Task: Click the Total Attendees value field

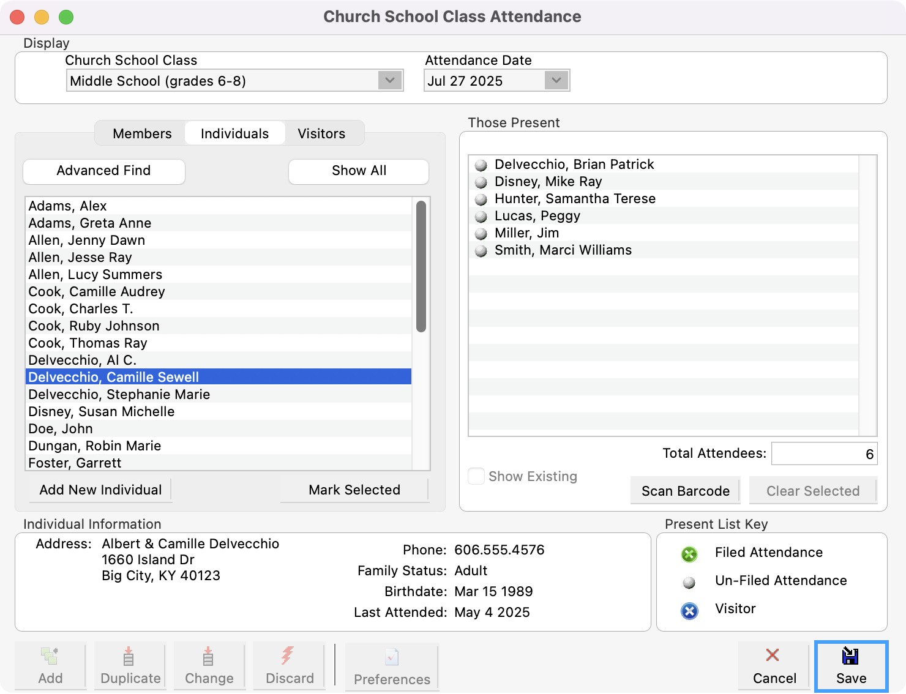Action: pos(824,453)
